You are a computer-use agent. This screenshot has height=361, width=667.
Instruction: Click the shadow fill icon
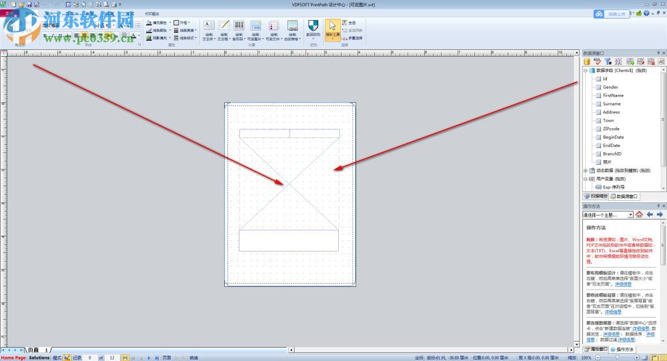149,38
